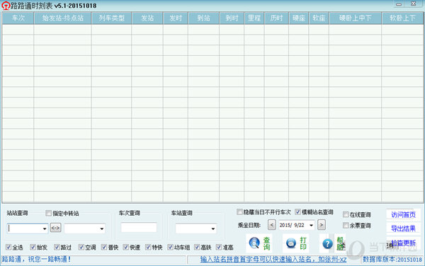
Task: Go to next date with the > arrow
Action: pyautogui.click(x=322, y=225)
